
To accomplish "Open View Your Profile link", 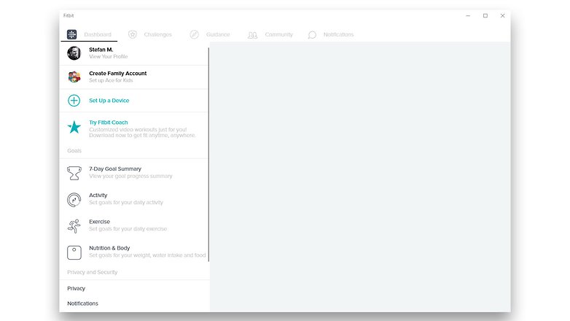I will [109, 56].
